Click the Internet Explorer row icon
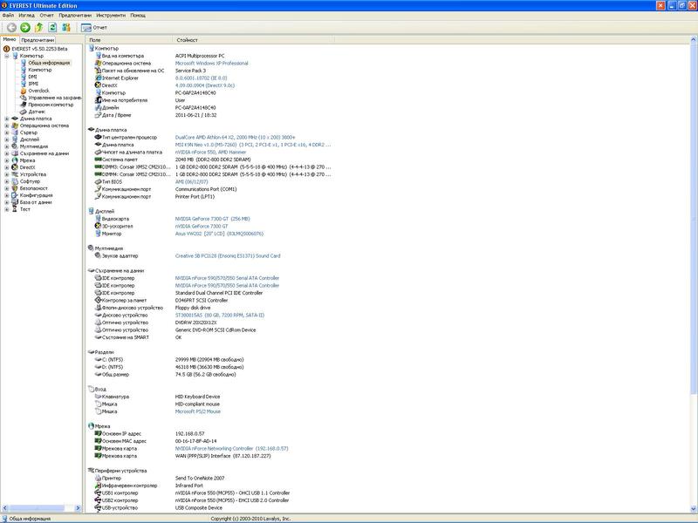 [98, 78]
